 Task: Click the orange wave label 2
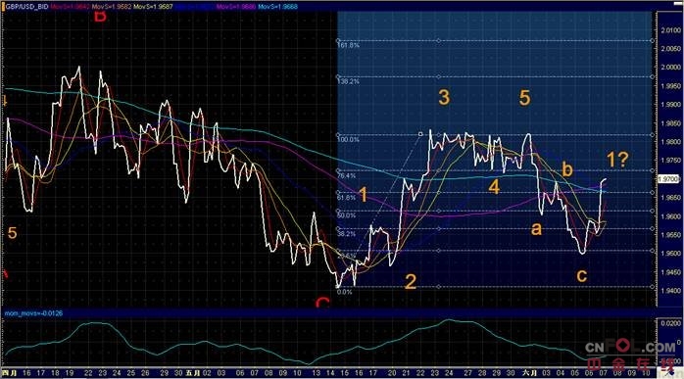click(411, 282)
